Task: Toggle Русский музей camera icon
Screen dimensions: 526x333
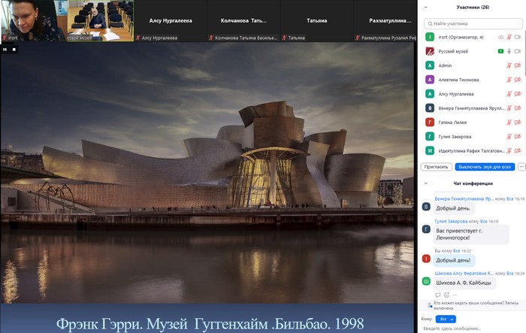Action: click(x=518, y=51)
